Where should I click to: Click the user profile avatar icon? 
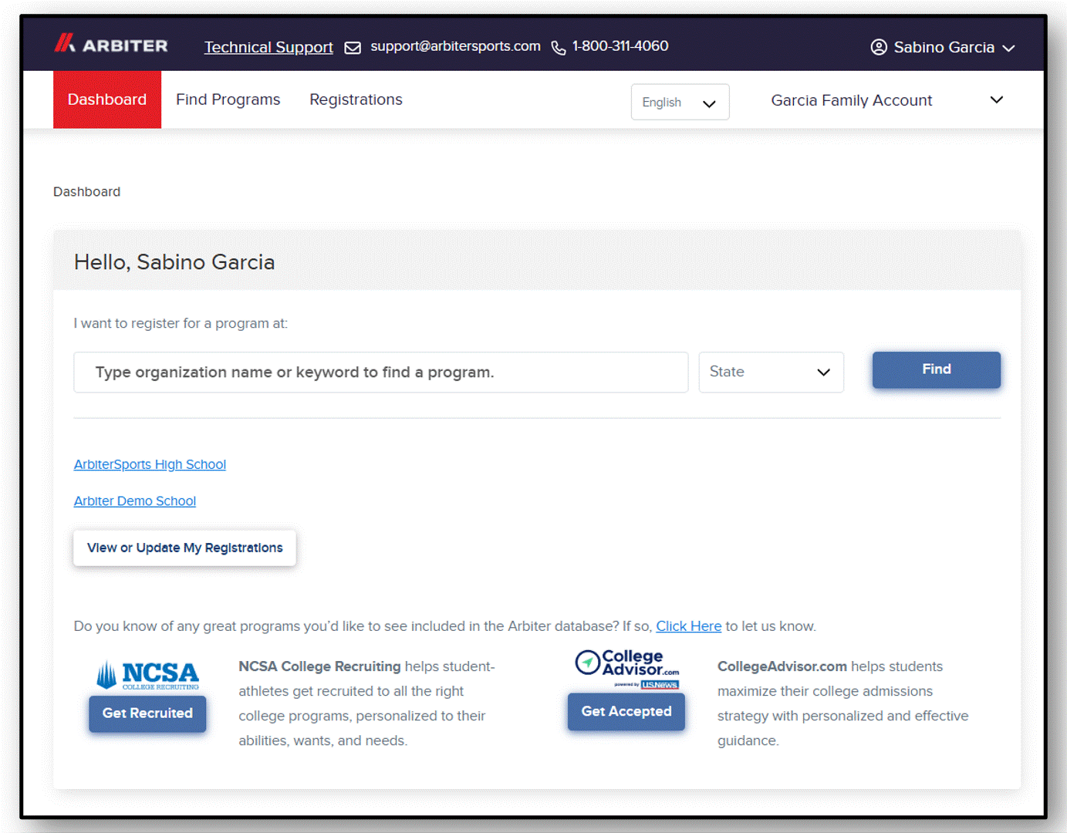879,47
